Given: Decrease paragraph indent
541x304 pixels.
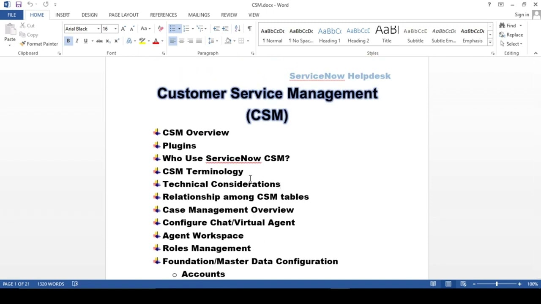Looking at the screenshot, I should pos(216,29).
